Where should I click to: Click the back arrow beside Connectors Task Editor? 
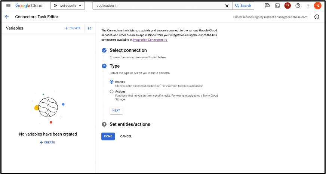pyautogui.click(x=7, y=17)
